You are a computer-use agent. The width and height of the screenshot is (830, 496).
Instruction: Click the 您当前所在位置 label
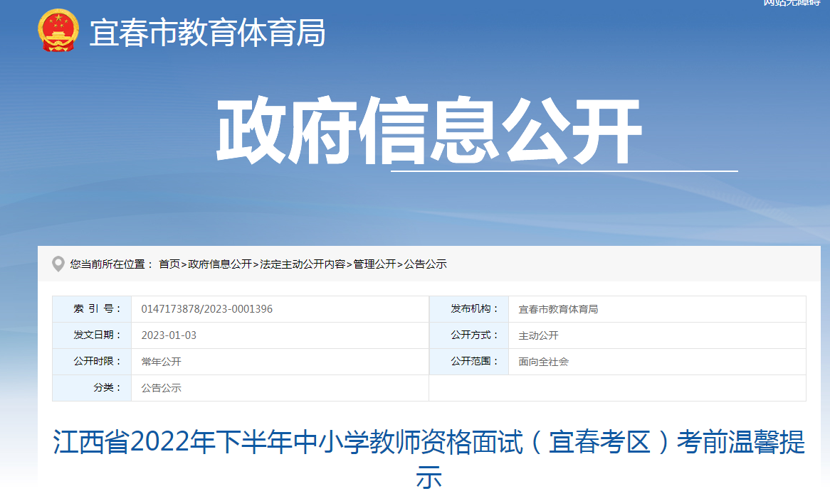[x=111, y=264]
